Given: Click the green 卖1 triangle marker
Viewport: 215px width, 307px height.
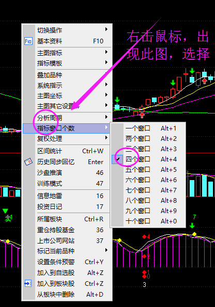Looking at the screenshot, I should tap(5, 211).
